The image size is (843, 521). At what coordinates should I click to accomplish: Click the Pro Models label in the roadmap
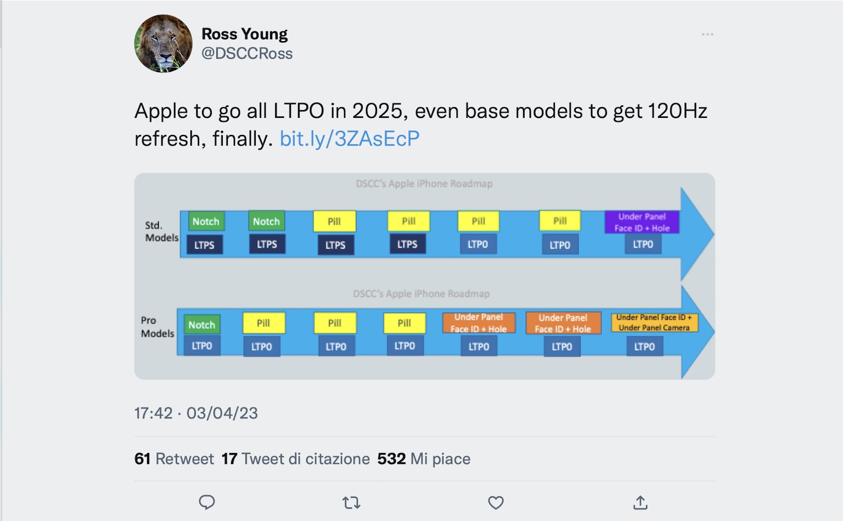tap(158, 327)
